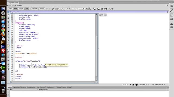Open the 580 x 586 window size dropdown
The image size is (174, 97).
click(x=143, y=85)
